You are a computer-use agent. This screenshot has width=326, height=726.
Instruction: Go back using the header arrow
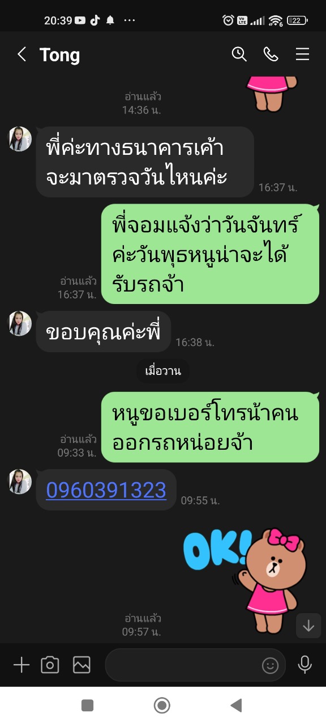click(22, 54)
